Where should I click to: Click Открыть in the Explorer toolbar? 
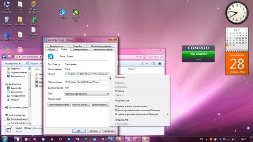(x=33, y=64)
